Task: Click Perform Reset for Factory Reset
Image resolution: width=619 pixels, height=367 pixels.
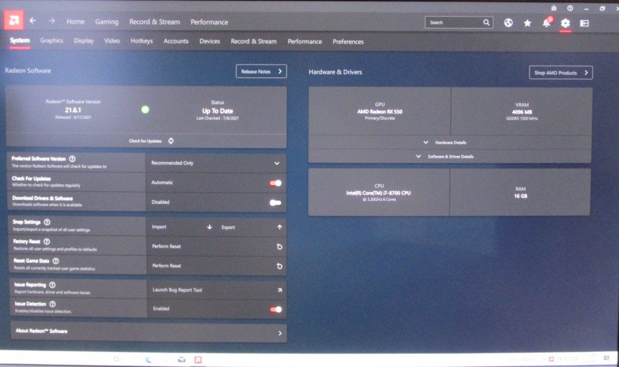Action: pyautogui.click(x=166, y=246)
